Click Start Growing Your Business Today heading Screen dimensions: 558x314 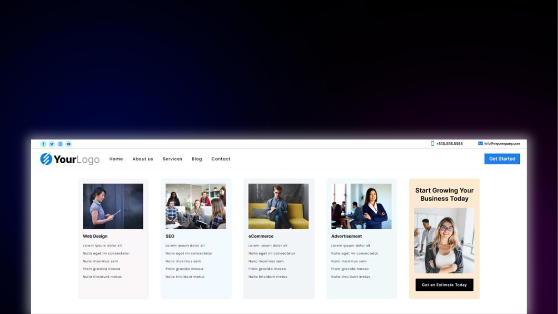point(445,194)
